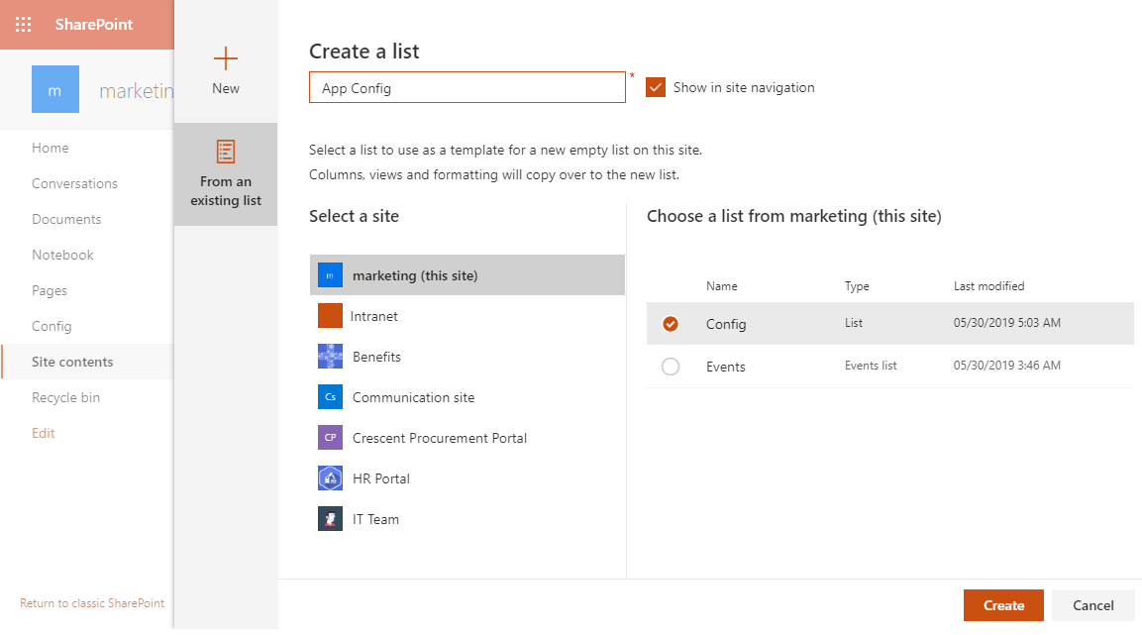This screenshot has width=1142, height=635.
Task: Click the Crescent Procurement Portal CP icon
Action: 330,437
